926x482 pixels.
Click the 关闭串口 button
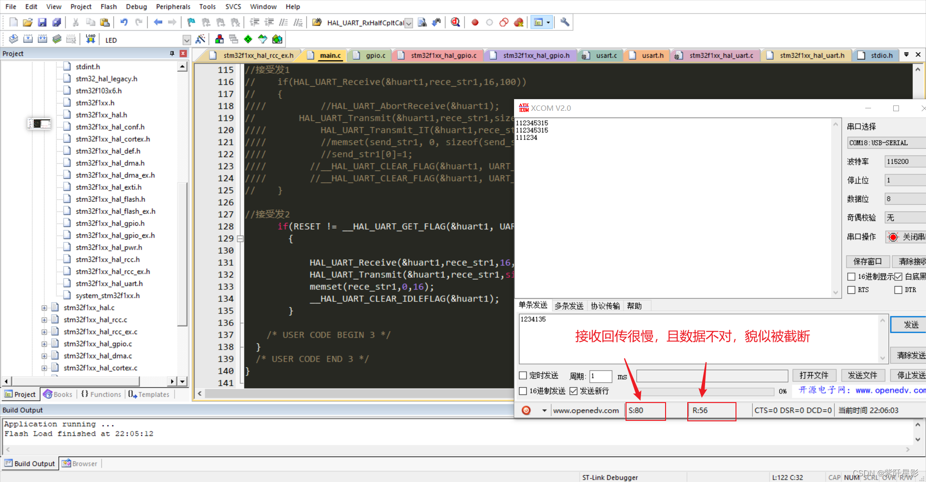[907, 237]
